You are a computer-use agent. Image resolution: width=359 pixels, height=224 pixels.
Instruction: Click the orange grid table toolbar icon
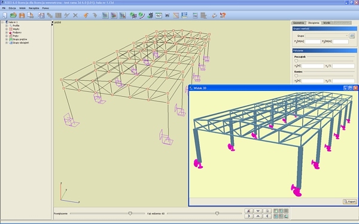(175, 16)
